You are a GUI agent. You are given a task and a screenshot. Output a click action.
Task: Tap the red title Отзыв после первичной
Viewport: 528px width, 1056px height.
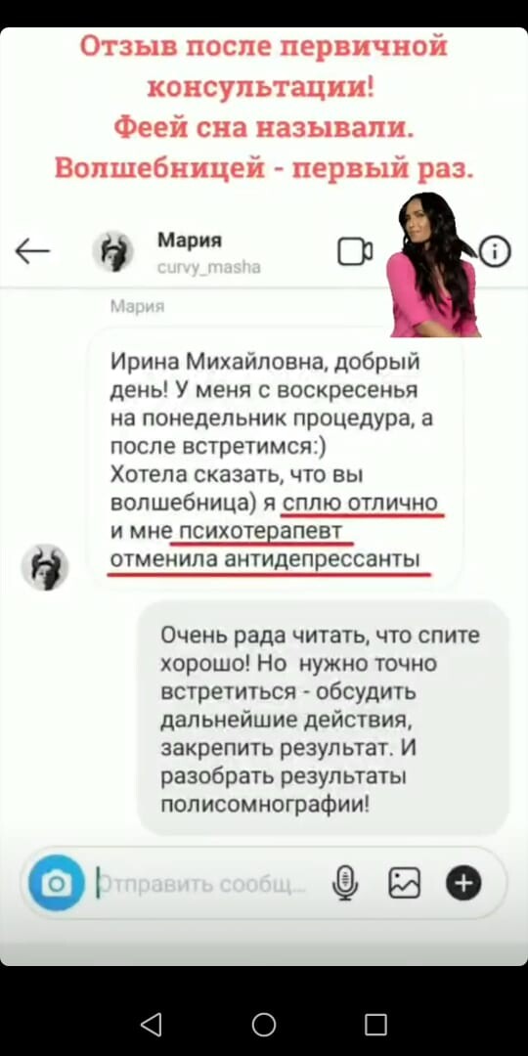[264, 47]
